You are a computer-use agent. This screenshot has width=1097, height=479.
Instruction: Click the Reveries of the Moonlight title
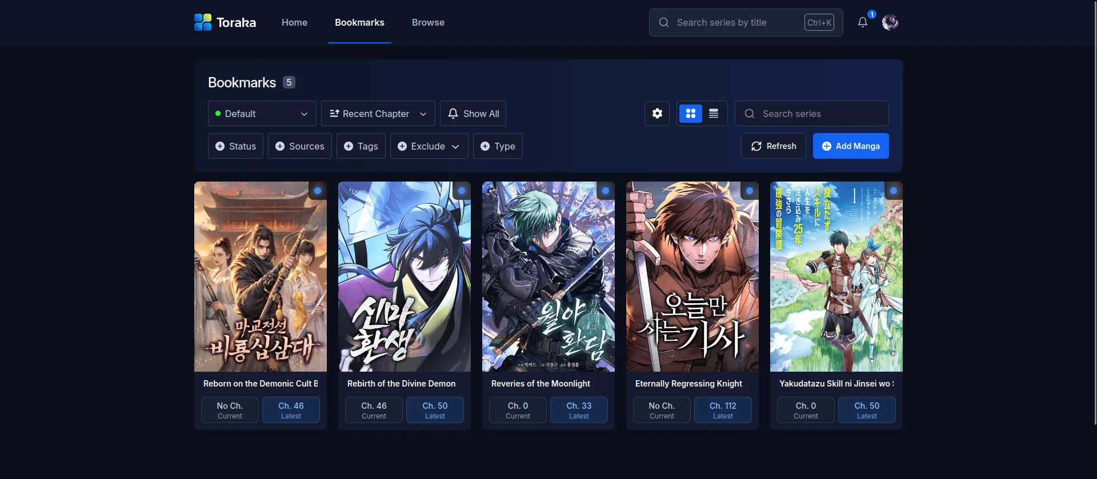[541, 384]
